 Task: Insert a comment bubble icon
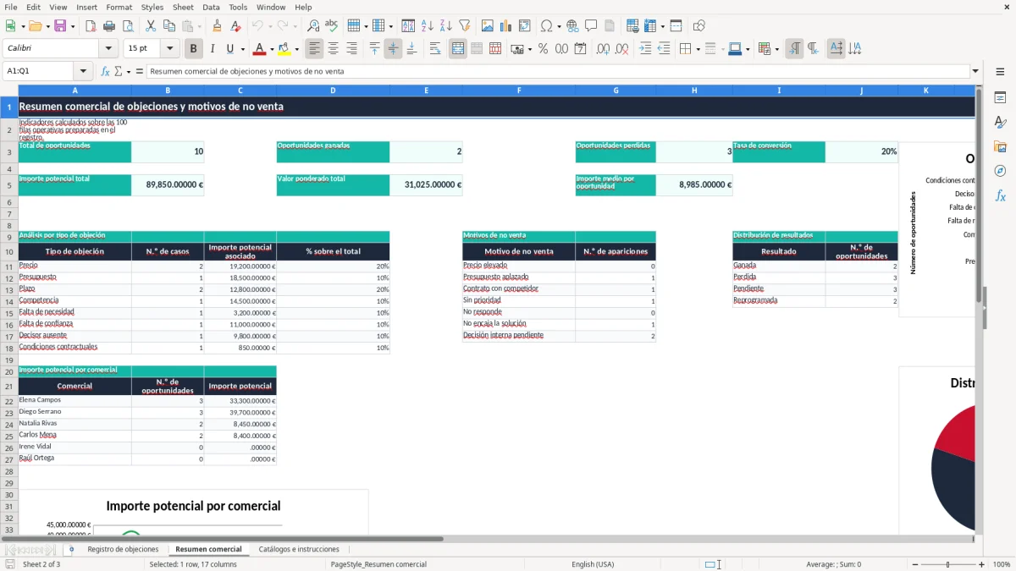point(591,26)
